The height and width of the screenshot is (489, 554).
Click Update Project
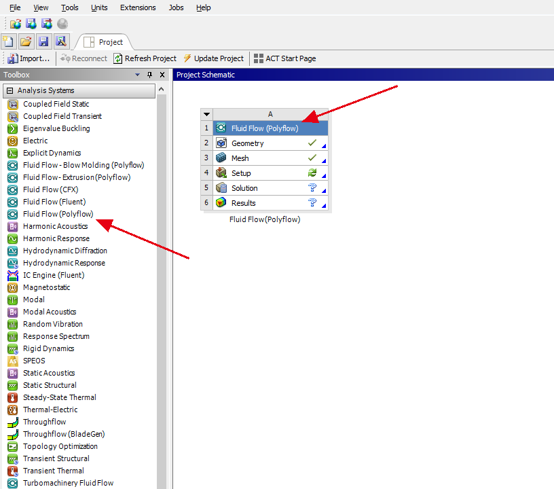coord(214,58)
